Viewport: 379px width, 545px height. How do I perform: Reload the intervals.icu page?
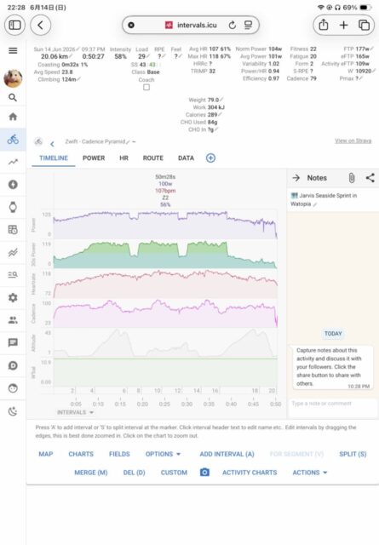click(x=233, y=25)
